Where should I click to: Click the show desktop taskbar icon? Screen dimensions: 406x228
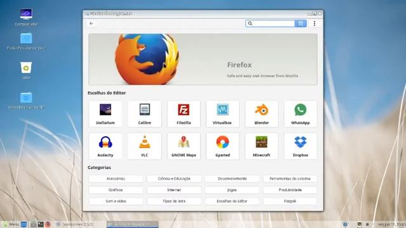click(24, 224)
